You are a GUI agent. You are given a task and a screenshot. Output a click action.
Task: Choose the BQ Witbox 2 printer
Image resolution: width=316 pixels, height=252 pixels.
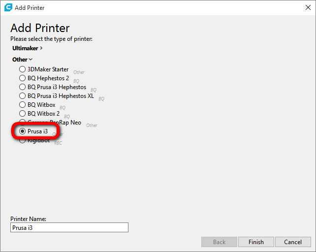click(23, 114)
